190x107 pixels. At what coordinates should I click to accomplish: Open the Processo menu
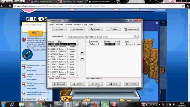pyautogui.click(x=77, y=25)
